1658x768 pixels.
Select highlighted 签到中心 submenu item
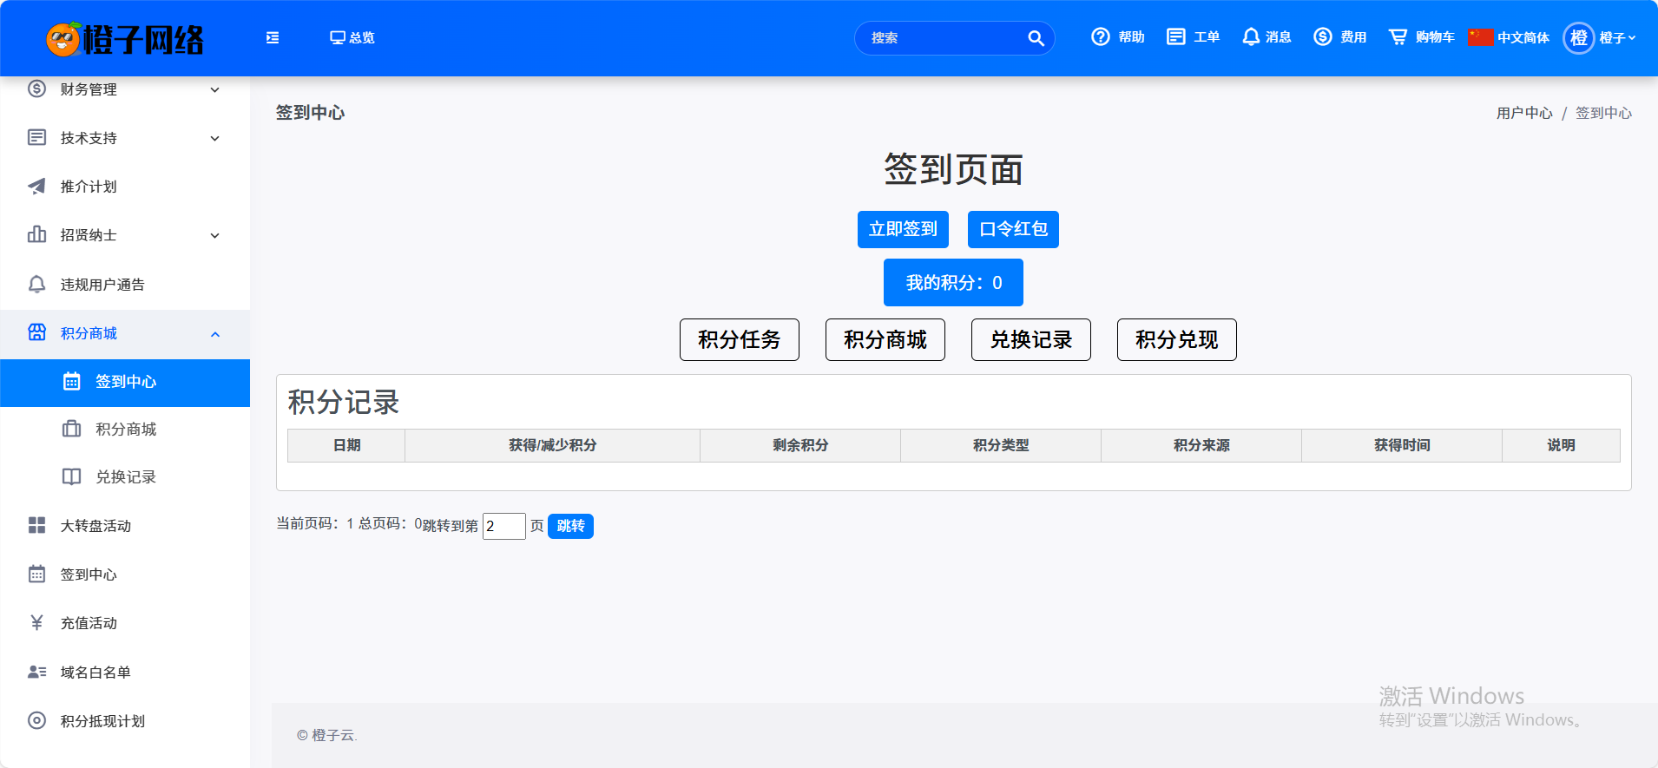(x=125, y=383)
